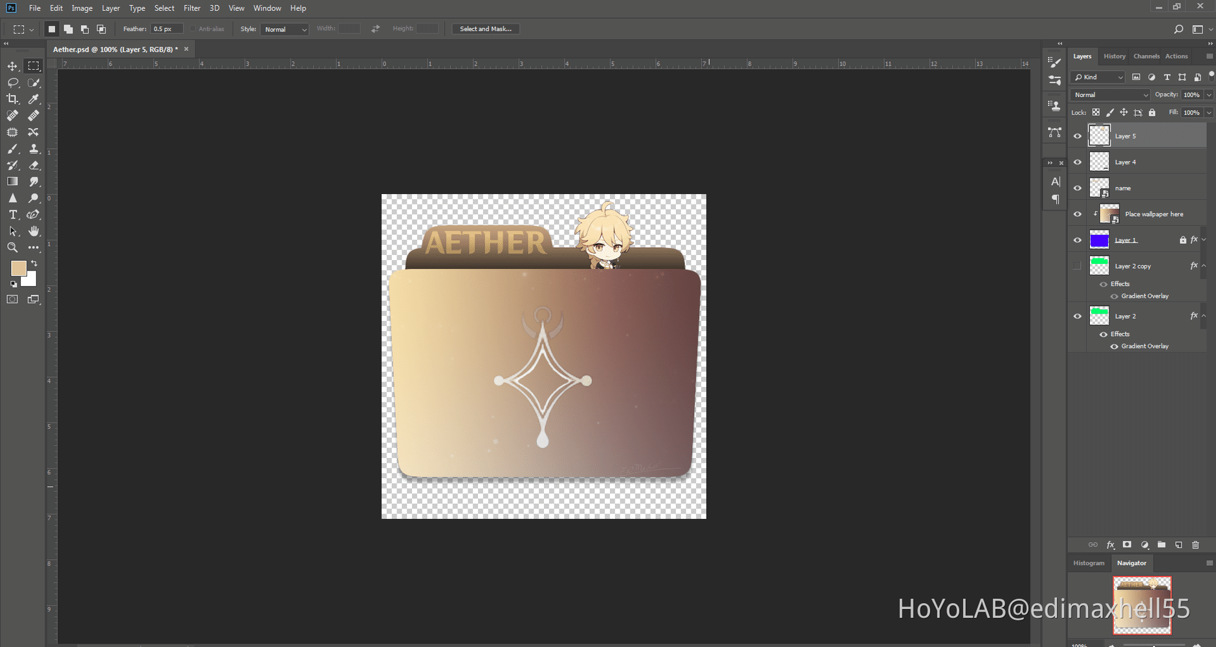
Task: Click the delete layer trash icon
Action: pos(1195,545)
